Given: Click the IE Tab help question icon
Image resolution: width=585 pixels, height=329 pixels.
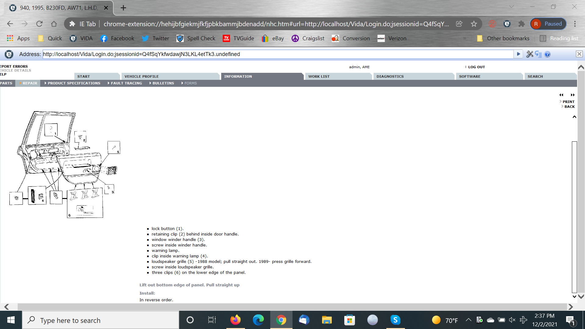Looking at the screenshot, I should point(547,54).
